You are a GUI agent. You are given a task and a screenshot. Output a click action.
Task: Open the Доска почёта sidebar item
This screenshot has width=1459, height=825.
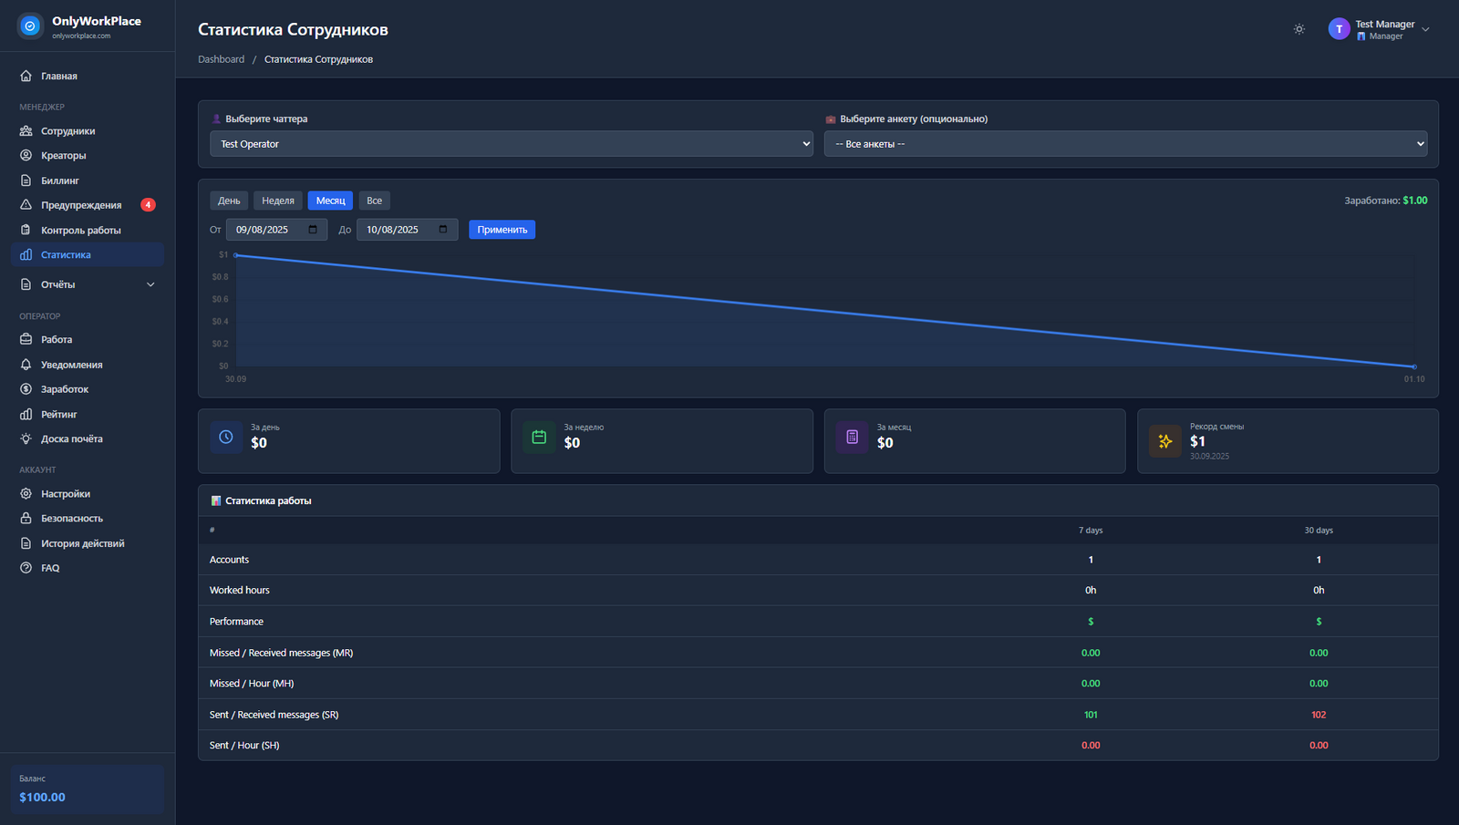tap(71, 439)
